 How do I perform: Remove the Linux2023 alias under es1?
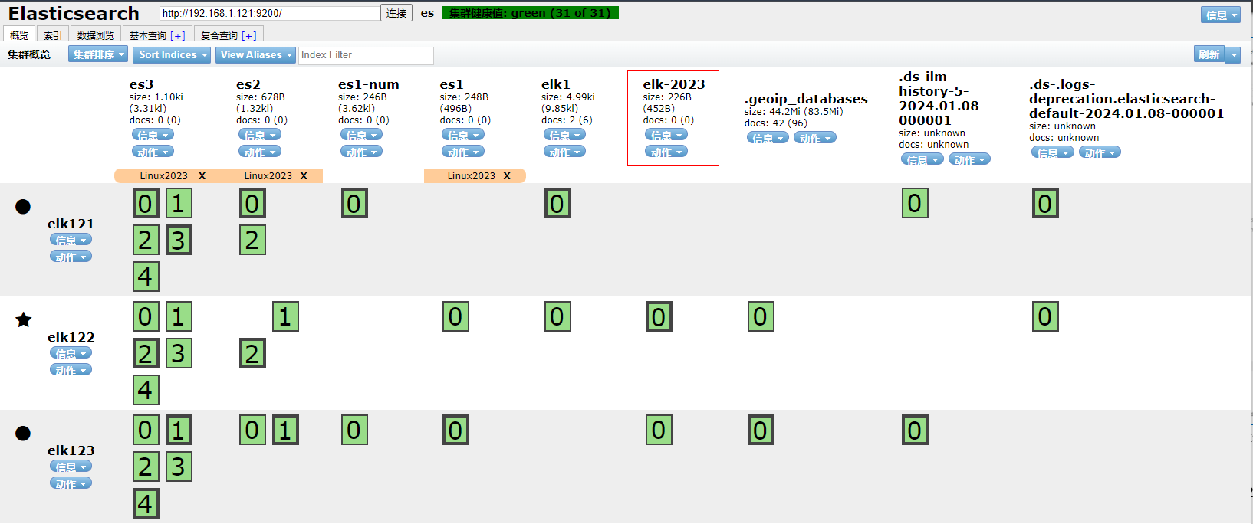[x=507, y=176]
